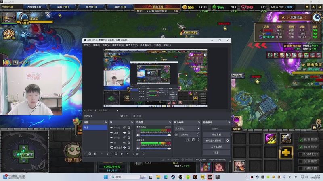Click the KK对战平台 button in game top bar

[35, 7]
